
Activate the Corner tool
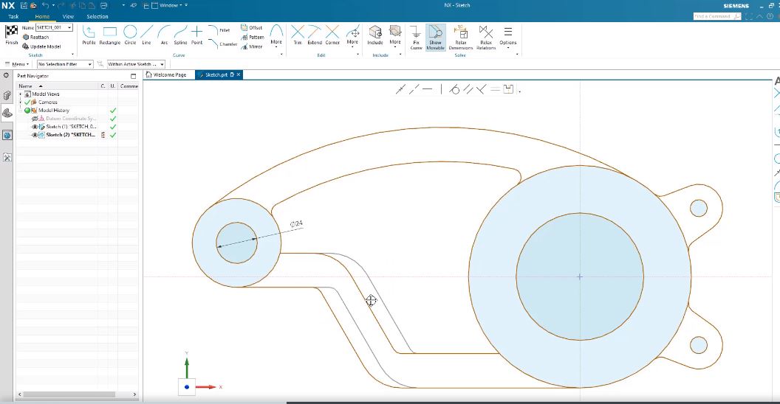(332, 35)
